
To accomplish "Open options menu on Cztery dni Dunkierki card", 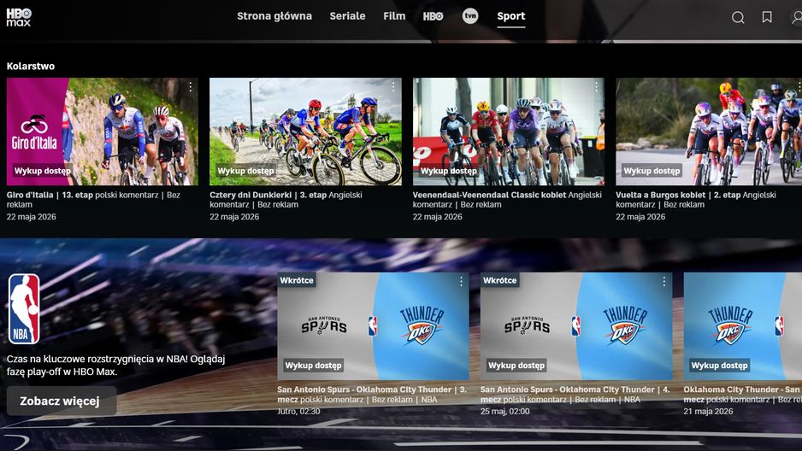I will coord(393,87).
